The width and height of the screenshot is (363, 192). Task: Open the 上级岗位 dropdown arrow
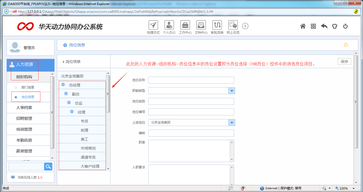[232, 123]
